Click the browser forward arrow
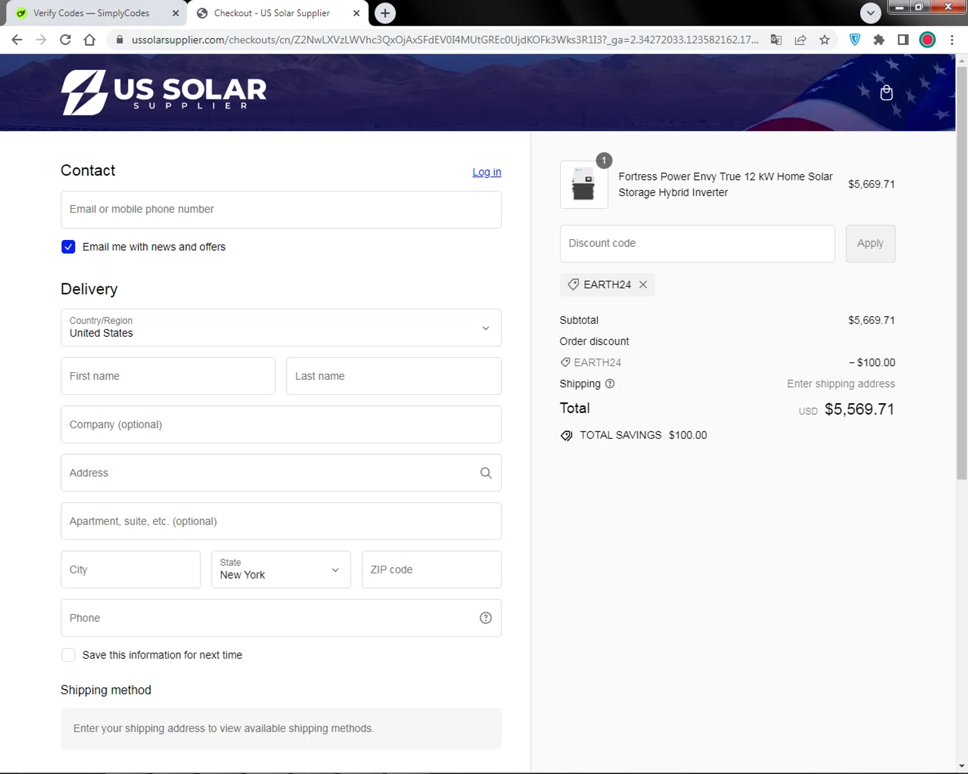Viewport: 968px width, 774px height. [41, 40]
